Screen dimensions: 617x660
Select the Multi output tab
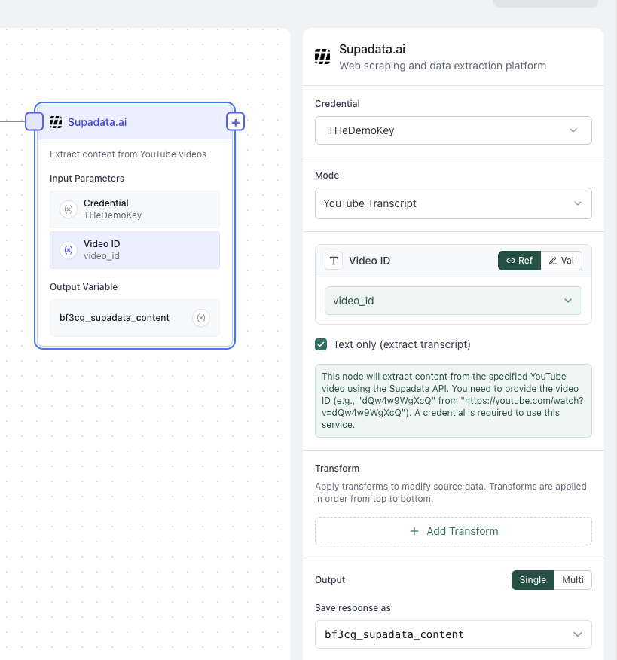pyautogui.click(x=573, y=580)
